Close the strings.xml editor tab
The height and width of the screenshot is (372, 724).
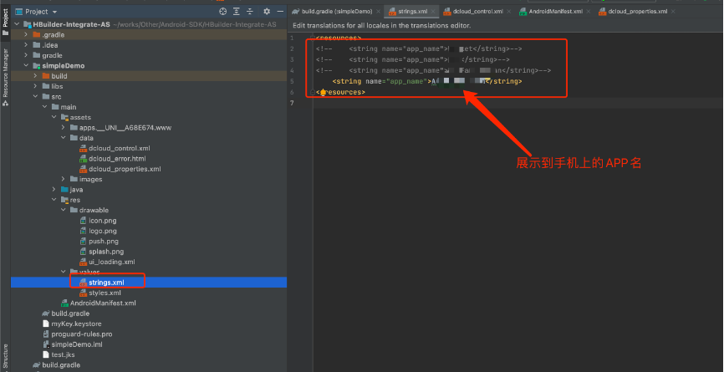click(434, 12)
